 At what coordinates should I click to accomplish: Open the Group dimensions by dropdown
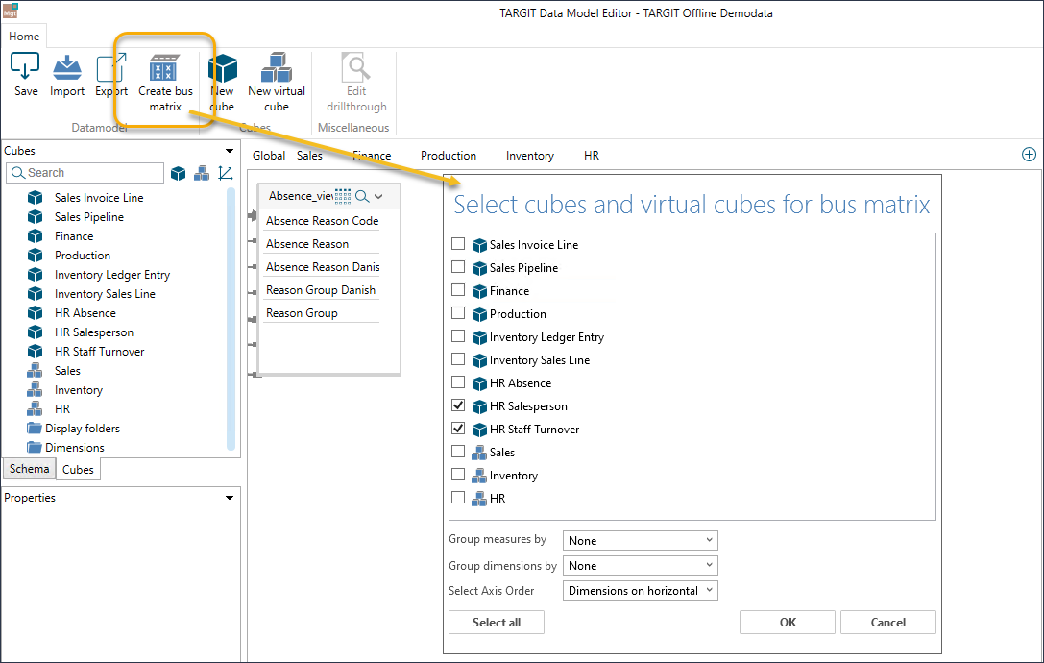pos(640,566)
